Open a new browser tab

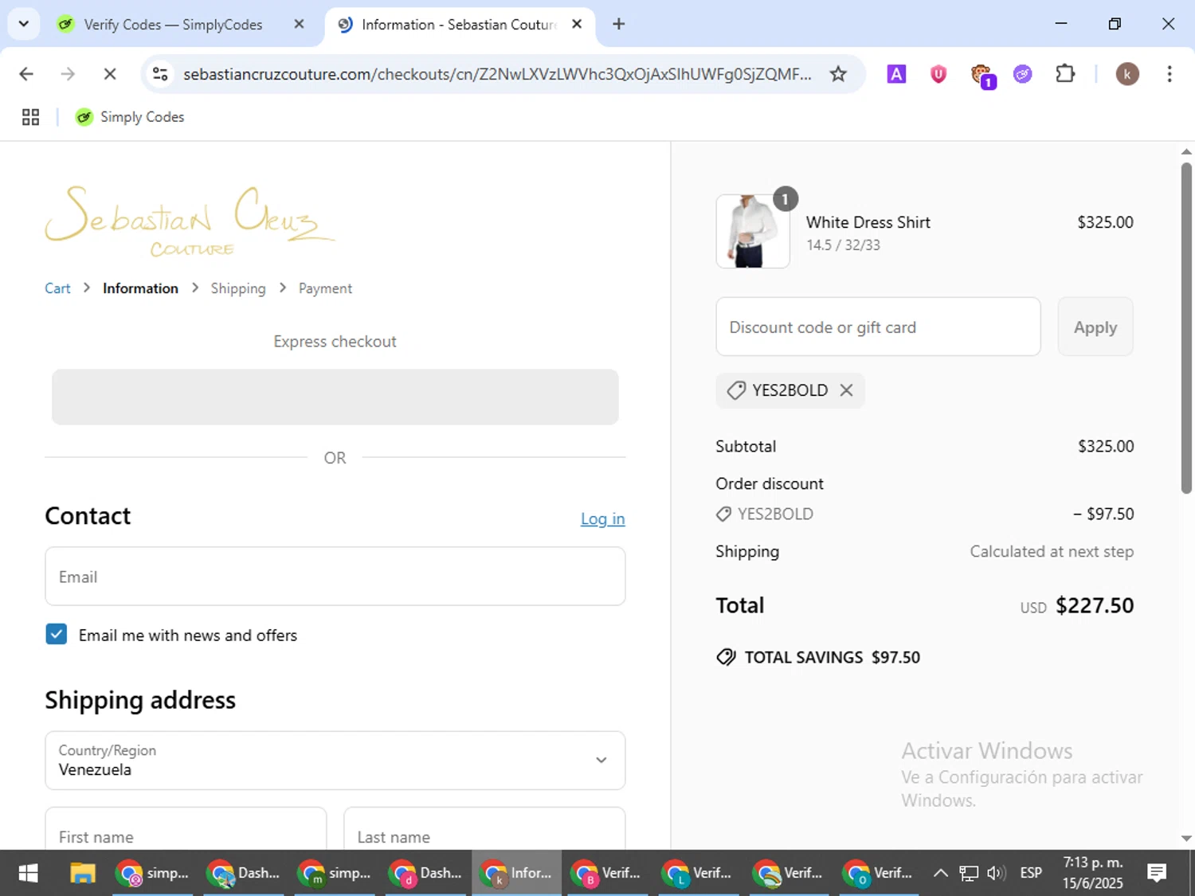point(618,24)
